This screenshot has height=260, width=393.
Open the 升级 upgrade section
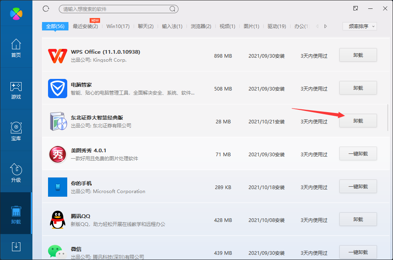(16, 173)
